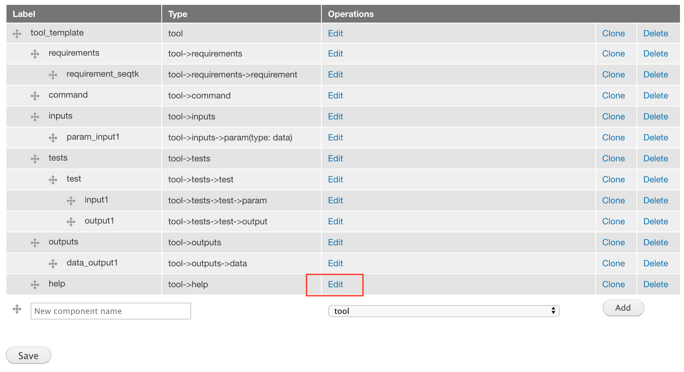
Task: Delete the inputs component
Action: 656,117
